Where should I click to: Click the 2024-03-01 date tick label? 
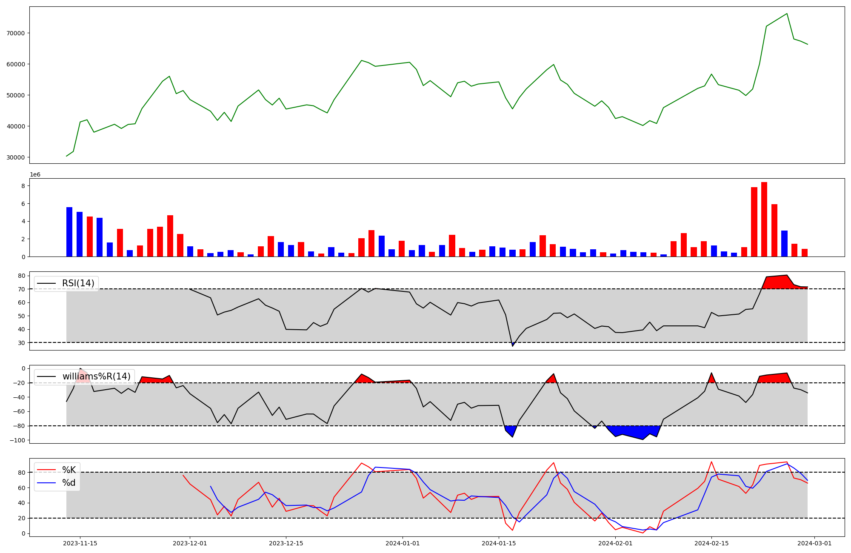point(814,544)
